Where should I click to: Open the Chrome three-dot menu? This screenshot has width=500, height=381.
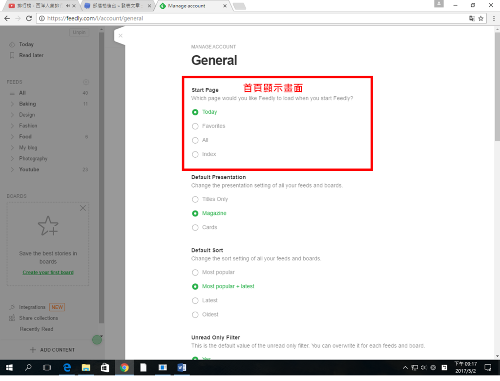(494, 19)
